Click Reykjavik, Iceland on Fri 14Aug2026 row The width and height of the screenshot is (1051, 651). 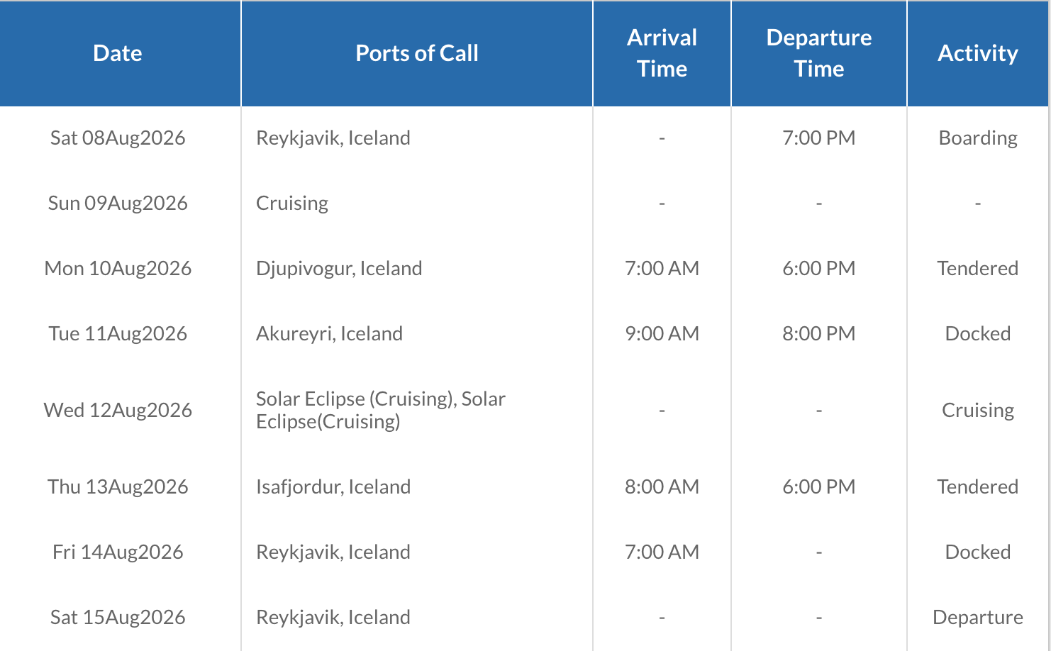(x=333, y=552)
